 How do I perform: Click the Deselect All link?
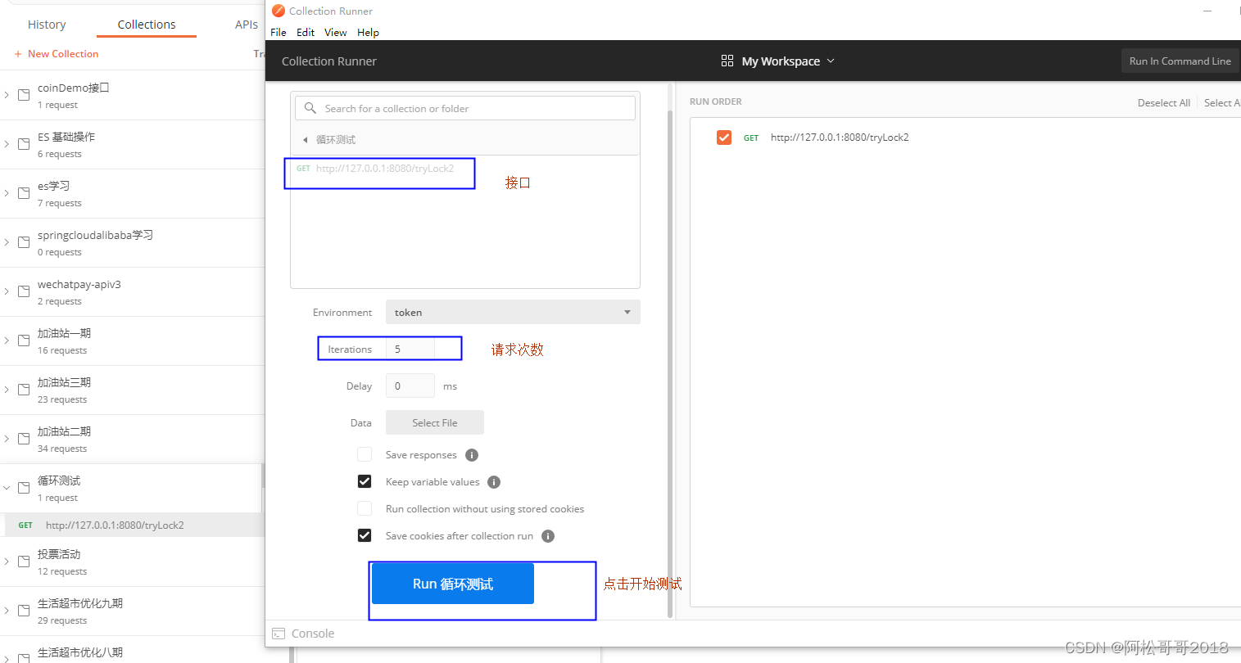(x=1163, y=102)
